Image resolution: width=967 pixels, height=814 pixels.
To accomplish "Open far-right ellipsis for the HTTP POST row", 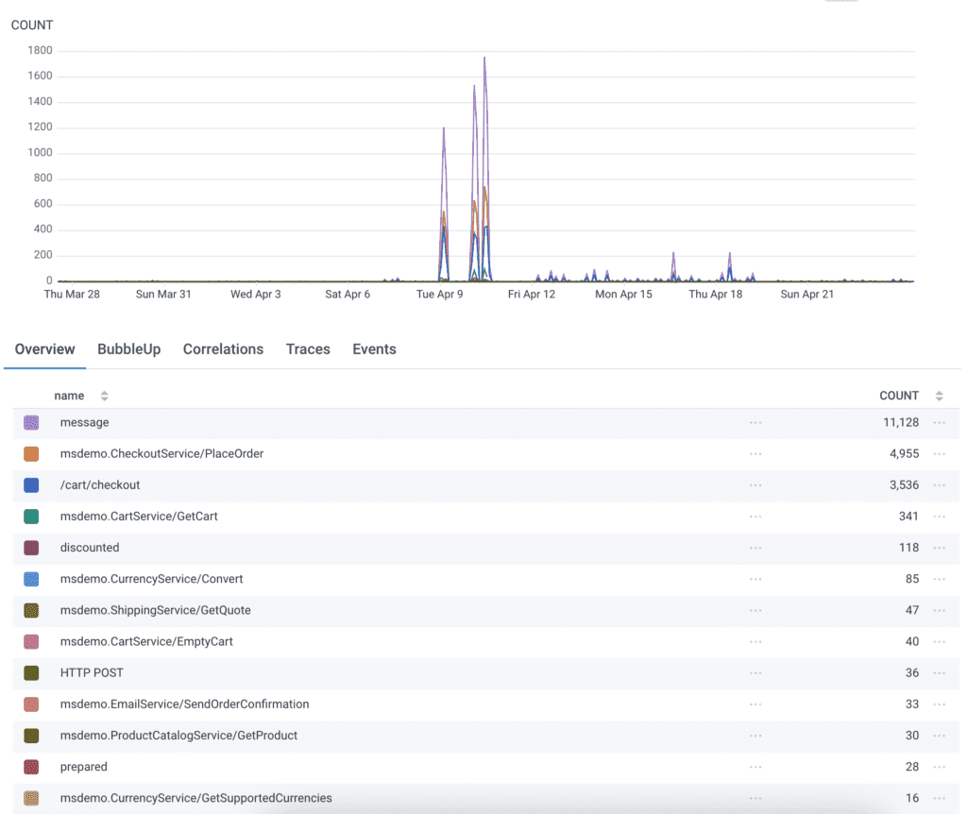I will pyautogui.click(x=939, y=673).
